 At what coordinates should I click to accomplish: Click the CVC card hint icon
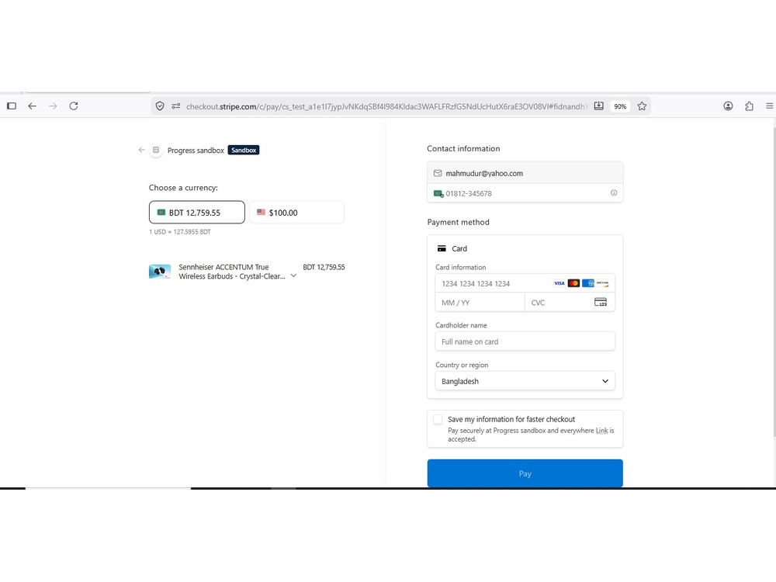(601, 302)
